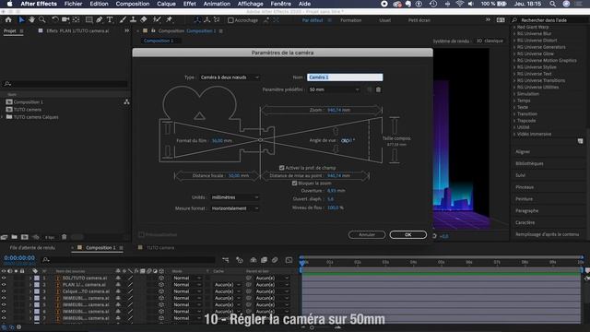
Task: Open the Unités millimètres dropdown
Action: pyautogui.click(x=235, y=197)
